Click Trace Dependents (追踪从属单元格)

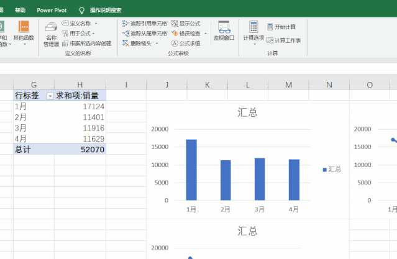144,33
